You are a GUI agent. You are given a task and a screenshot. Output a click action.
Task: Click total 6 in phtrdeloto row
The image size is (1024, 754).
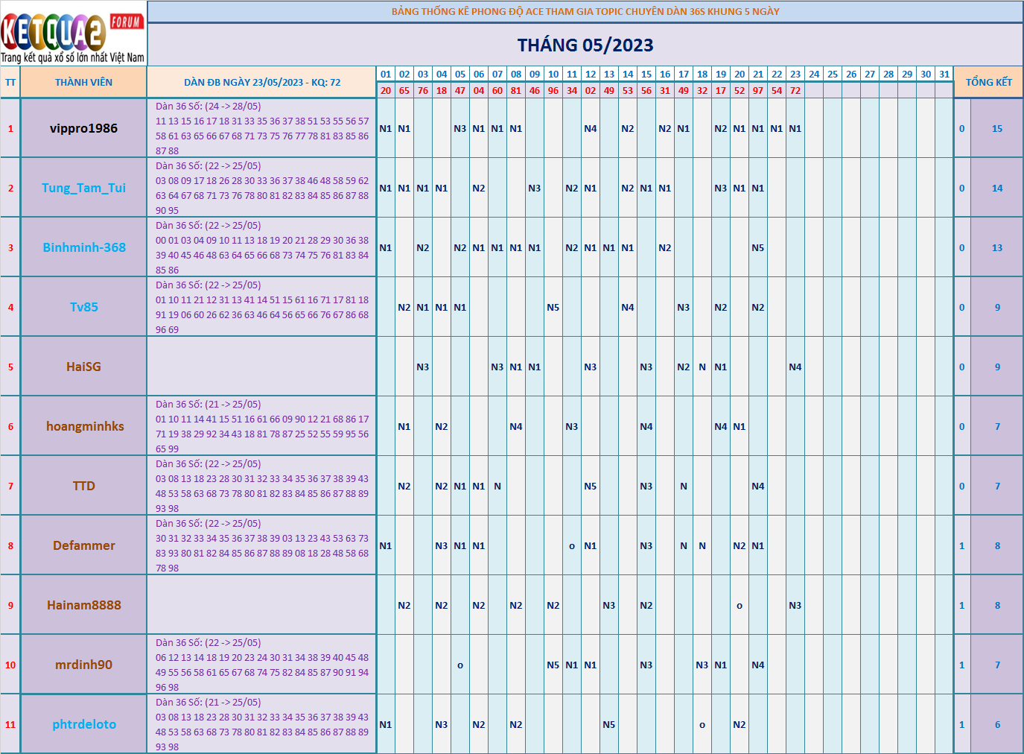997,724
